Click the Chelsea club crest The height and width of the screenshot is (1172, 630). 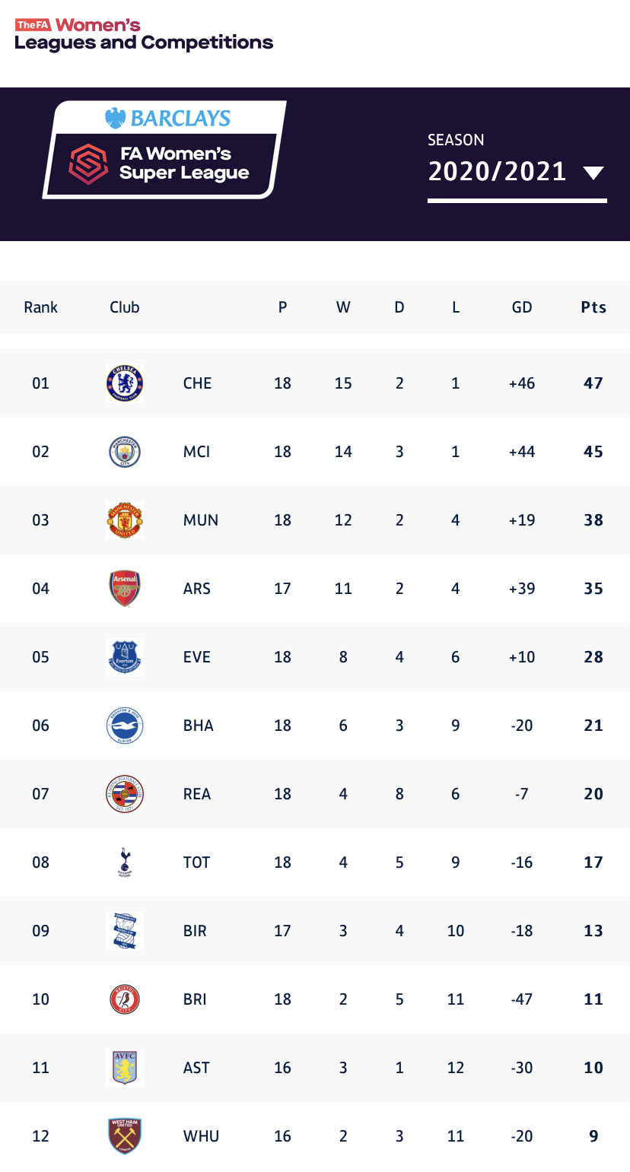(125, 383)
